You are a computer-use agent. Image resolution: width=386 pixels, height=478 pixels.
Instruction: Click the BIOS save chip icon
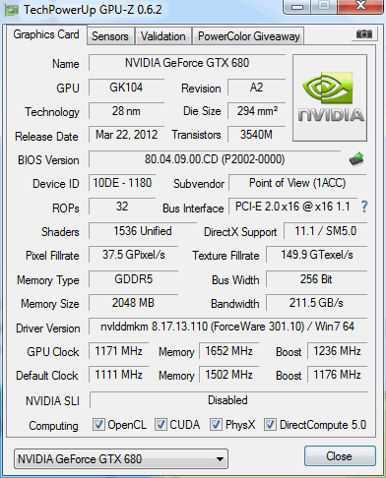click(x=356, y=159)
